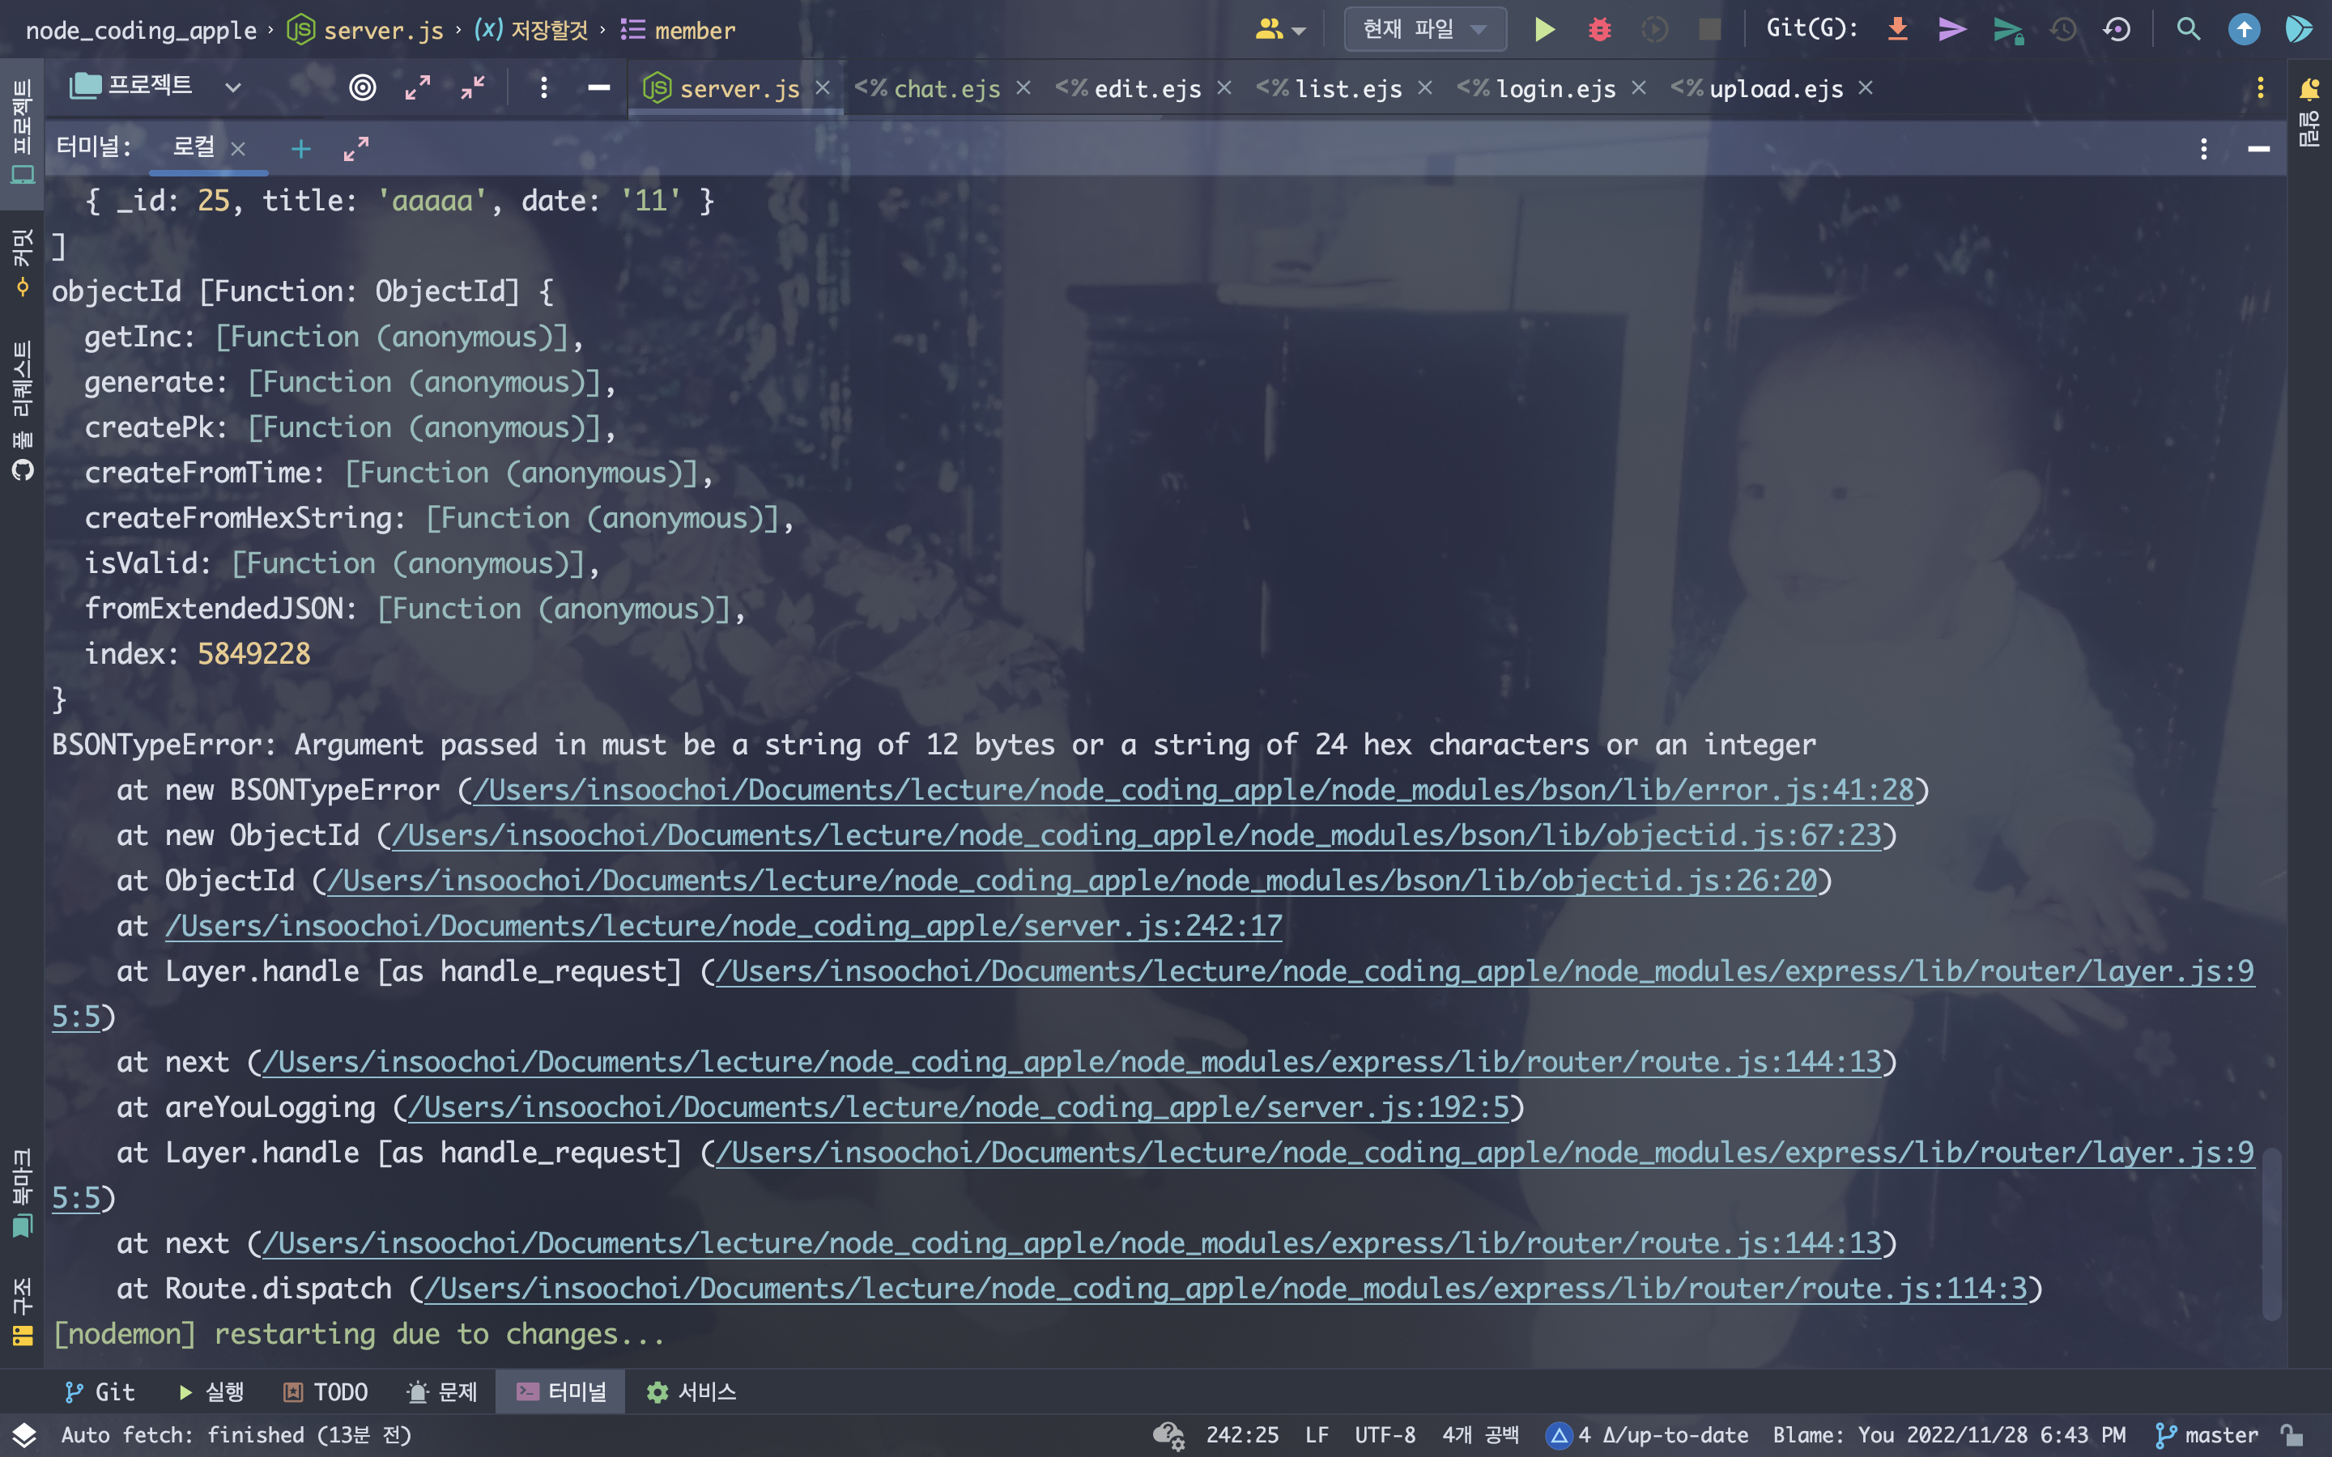Image resolution: width=2332 pixels, height=1457 pixels.
Task: Start debugging with the red bug icon
Action: pos(1600,30)
